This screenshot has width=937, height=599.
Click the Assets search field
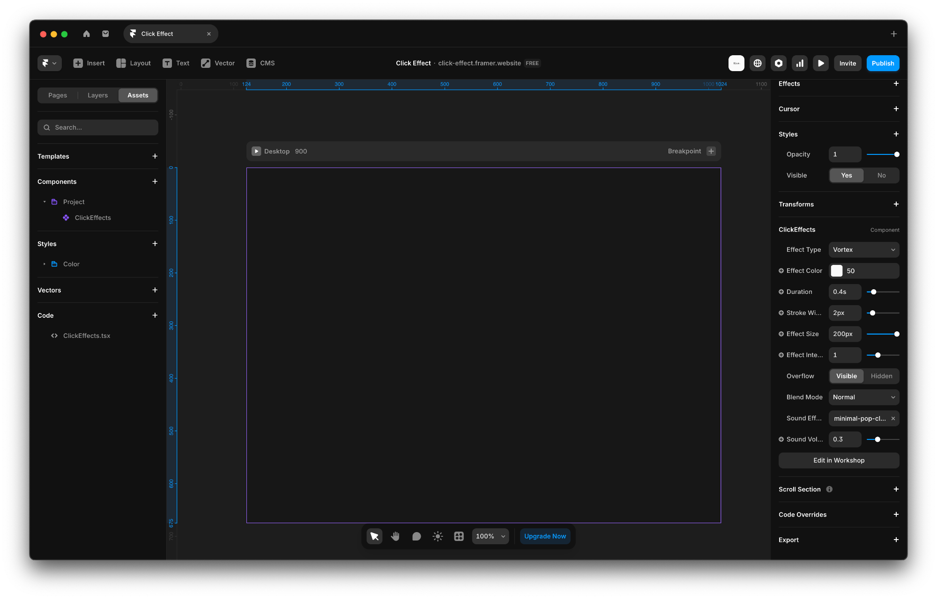point(98,127)
